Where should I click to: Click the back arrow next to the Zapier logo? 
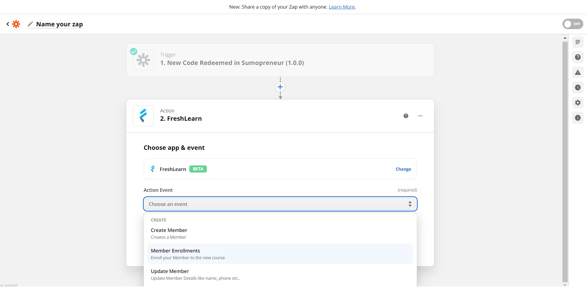(x=8, y=24)
